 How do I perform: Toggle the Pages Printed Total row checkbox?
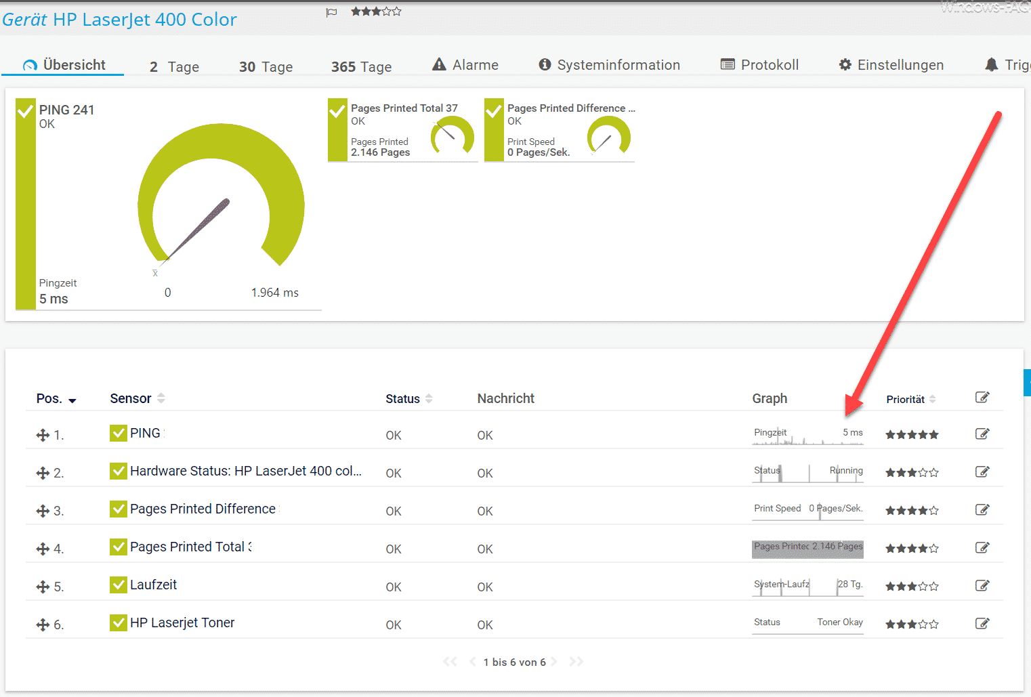(119, 547)
